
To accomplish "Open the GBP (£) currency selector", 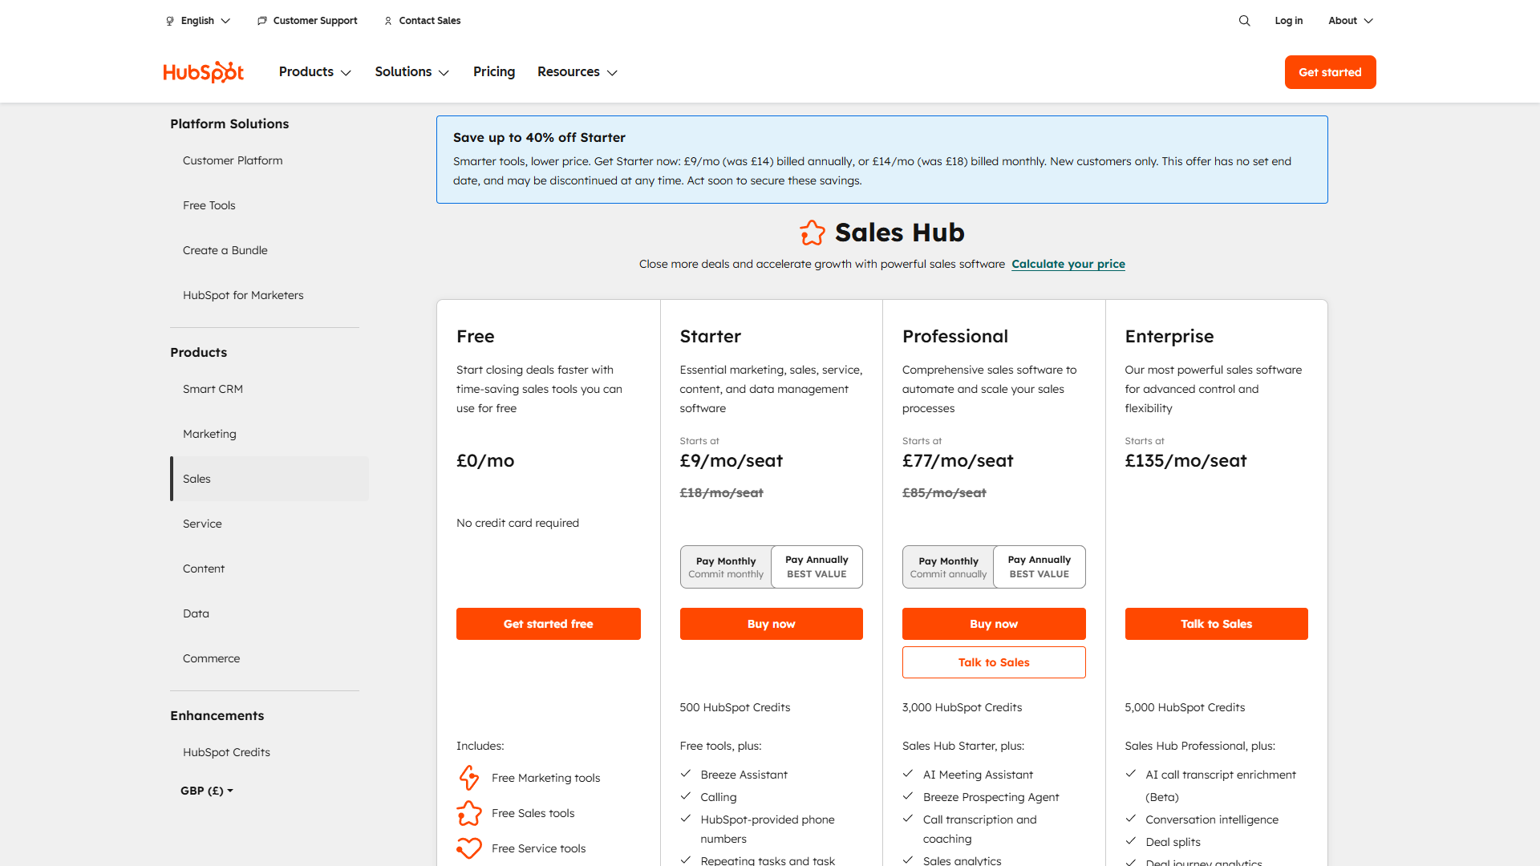I will click(207, 791).
